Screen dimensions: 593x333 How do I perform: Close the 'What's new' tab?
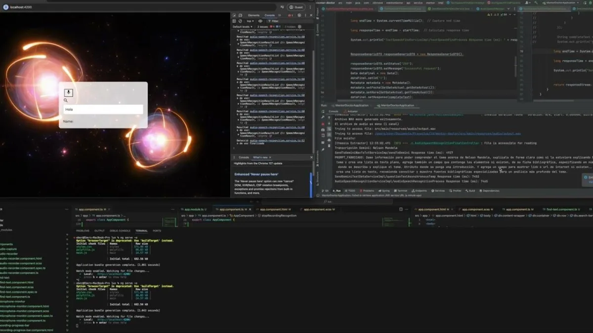point(271,157)
